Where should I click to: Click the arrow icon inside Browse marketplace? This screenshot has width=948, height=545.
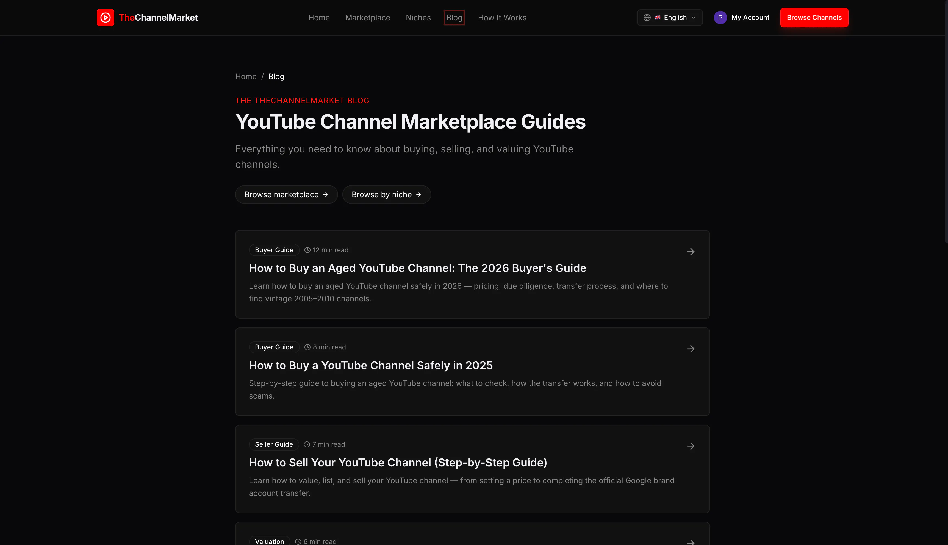click(325, 195)
